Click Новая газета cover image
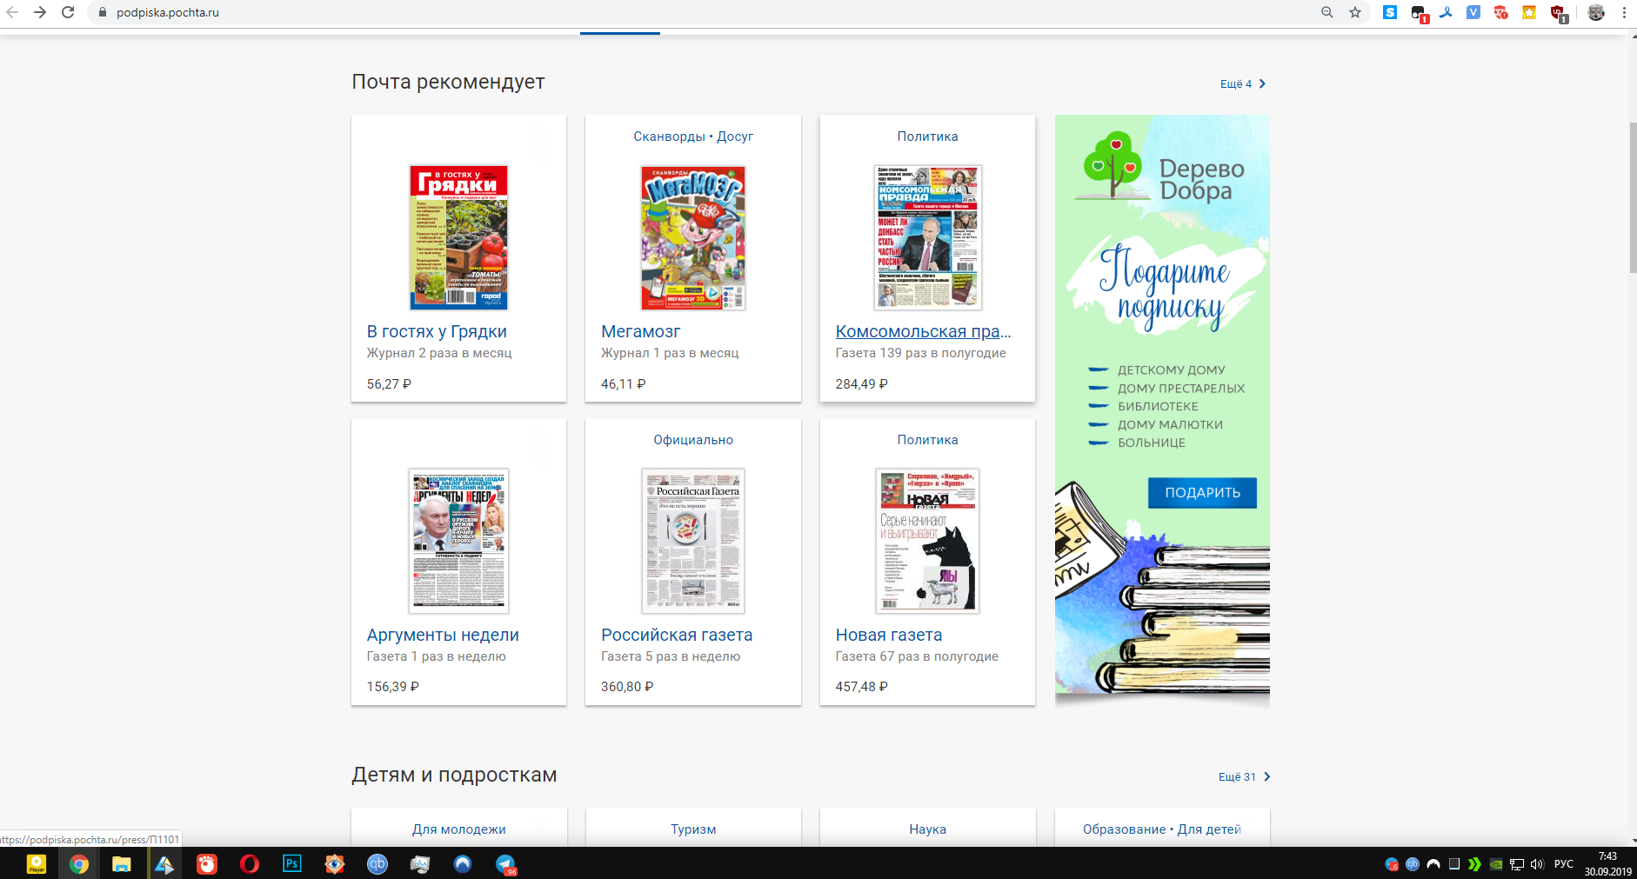This screenshot has height=879, width=1637. (927, 541)
